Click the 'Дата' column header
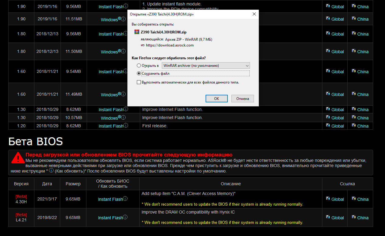 [x=47, y=184]
